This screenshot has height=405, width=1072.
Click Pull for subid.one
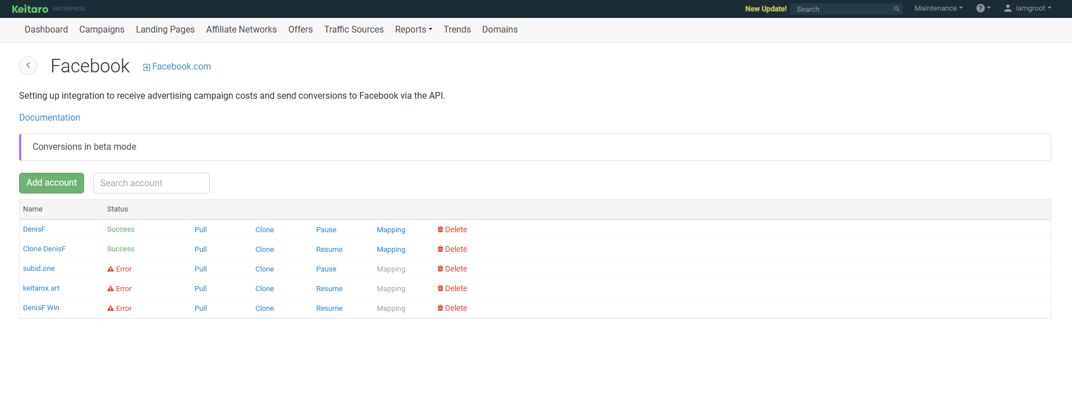pos(200,269)
